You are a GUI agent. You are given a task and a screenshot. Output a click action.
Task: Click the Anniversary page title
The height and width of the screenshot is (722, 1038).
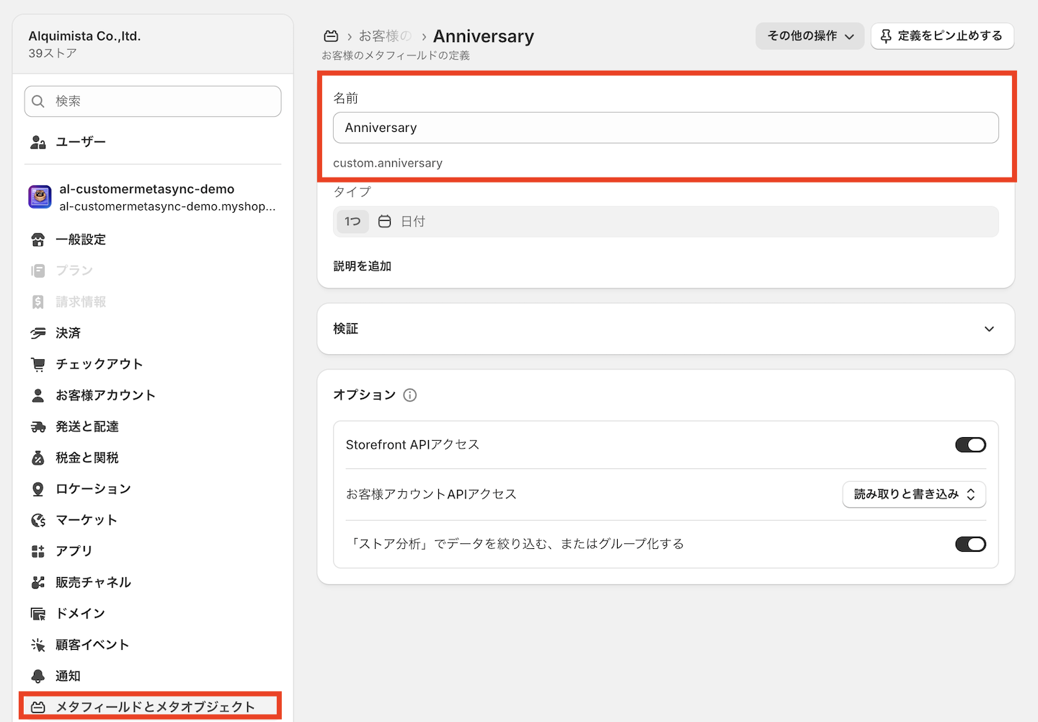click(484, 36)
